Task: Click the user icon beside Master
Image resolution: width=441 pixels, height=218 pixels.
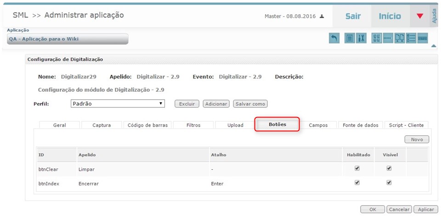Action: pyautogui.click(x=322, y=16)
